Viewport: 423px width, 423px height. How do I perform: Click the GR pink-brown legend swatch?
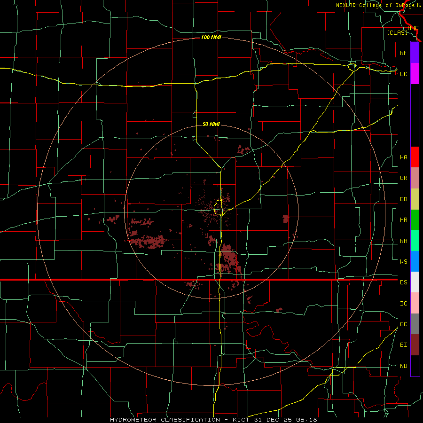[415, 178]
